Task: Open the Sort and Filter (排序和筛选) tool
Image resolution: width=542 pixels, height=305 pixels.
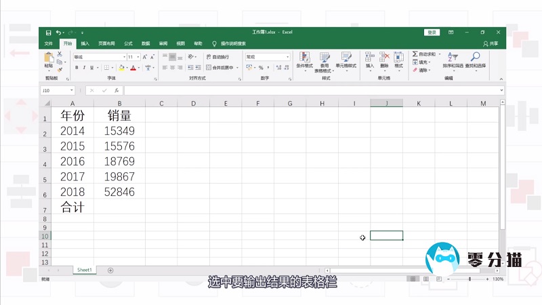Action: click(x=453, y=58)
